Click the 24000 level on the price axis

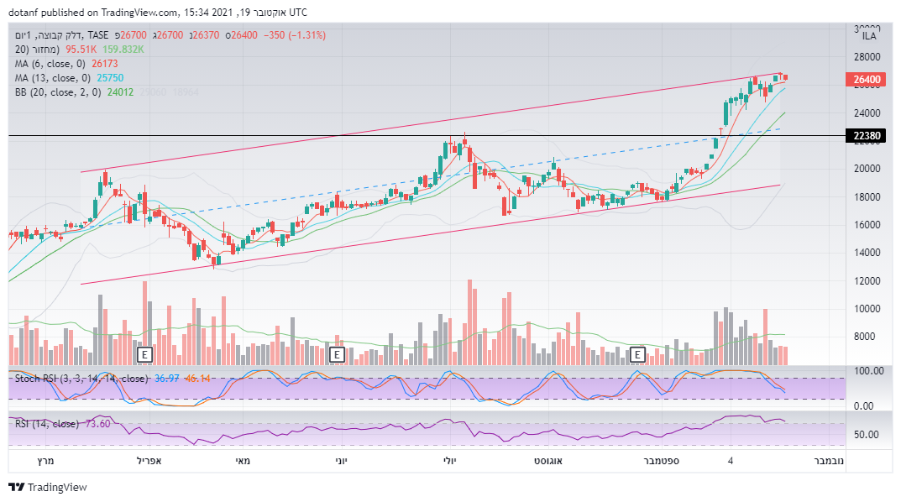[x=867, y=113]
